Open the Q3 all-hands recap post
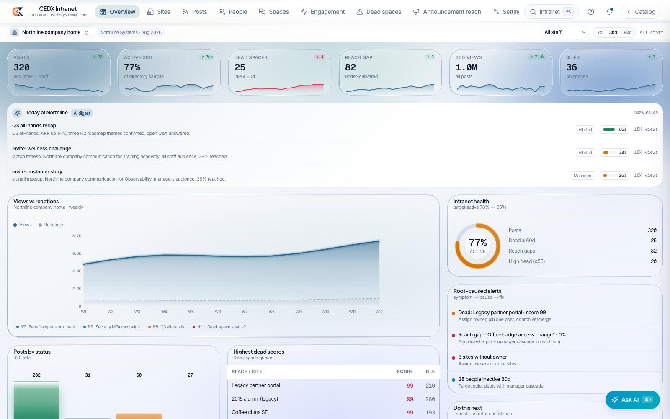Viewport: 670px width, 419px height. 335,129
